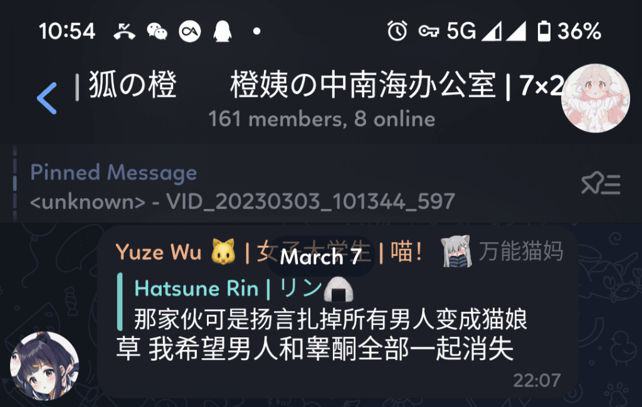642x407 pixels.
Task: Open the 161 members, 8 online subtitle
Action: pos(322,119)
